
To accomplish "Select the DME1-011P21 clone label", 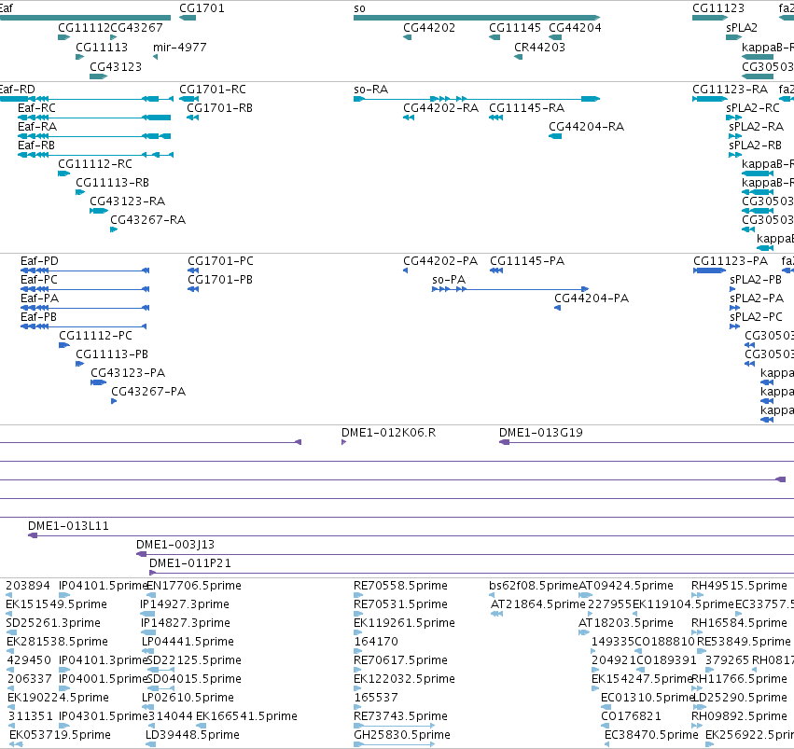I will [190, 563].
